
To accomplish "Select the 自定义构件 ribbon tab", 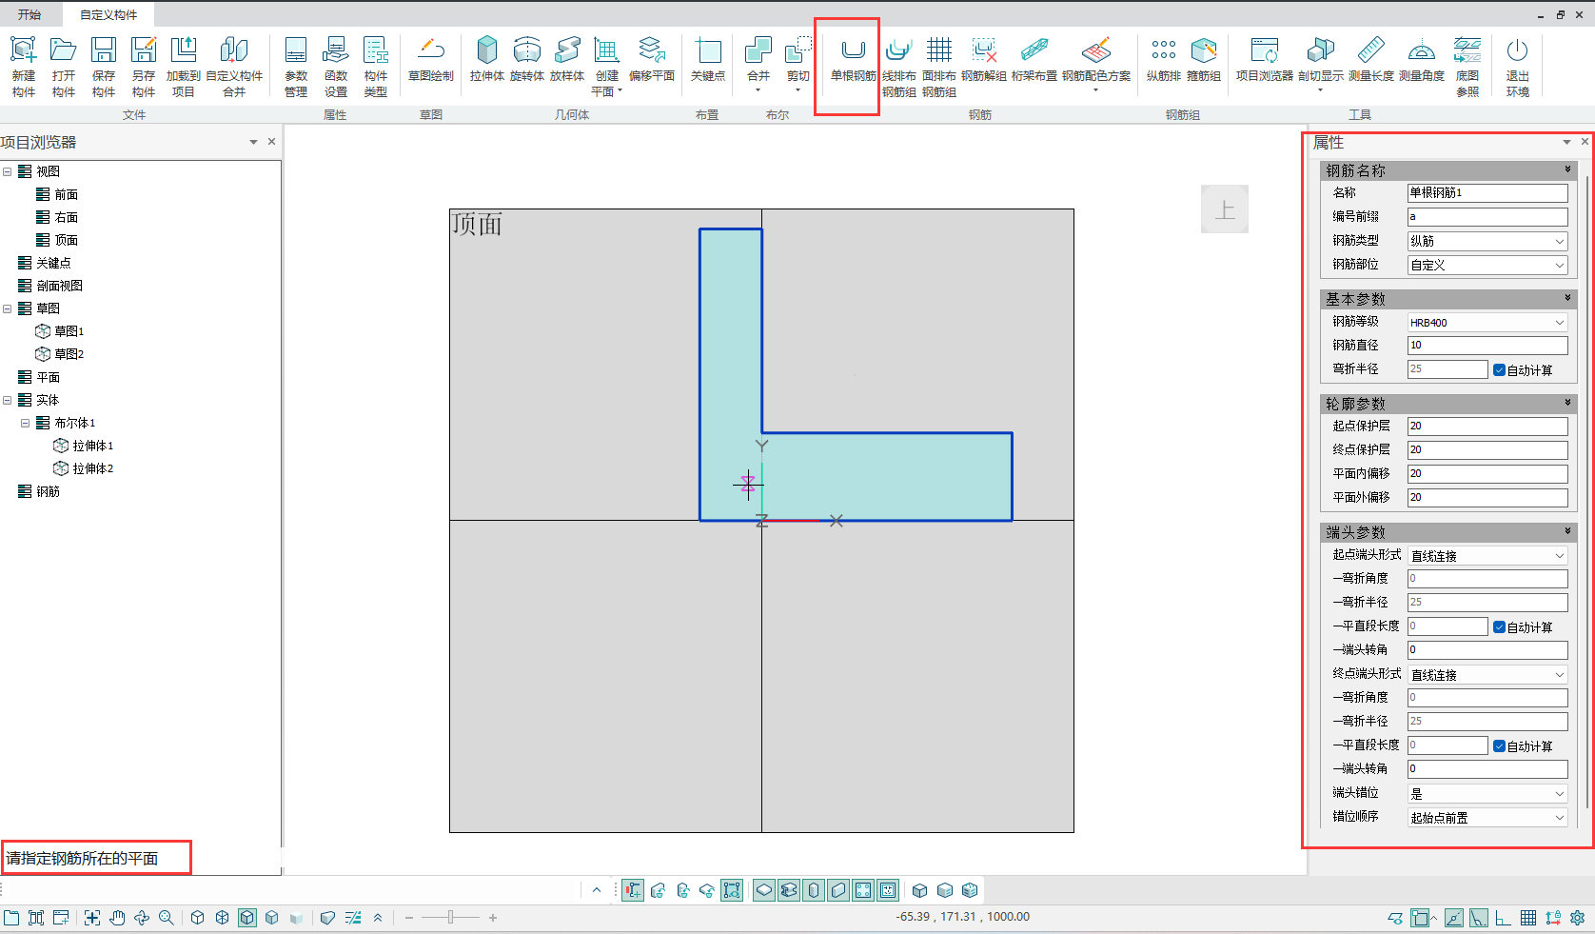I will 108,14.
